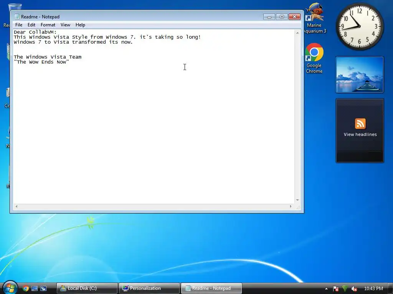The image size is (393, 294).
Task: Minimize the Readme Notepad window
Action: point(269,17)
